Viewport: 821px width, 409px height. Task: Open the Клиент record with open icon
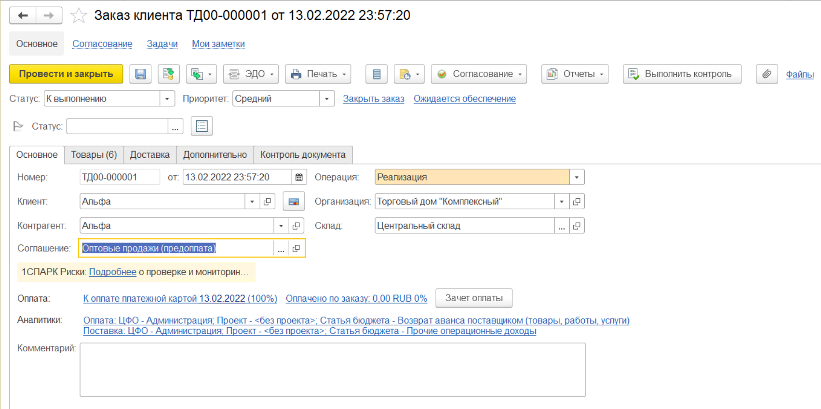[268, 202]
